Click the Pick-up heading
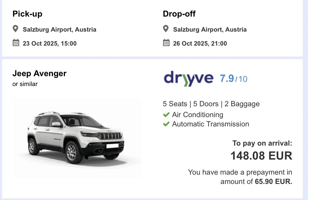 coord(27,14)
